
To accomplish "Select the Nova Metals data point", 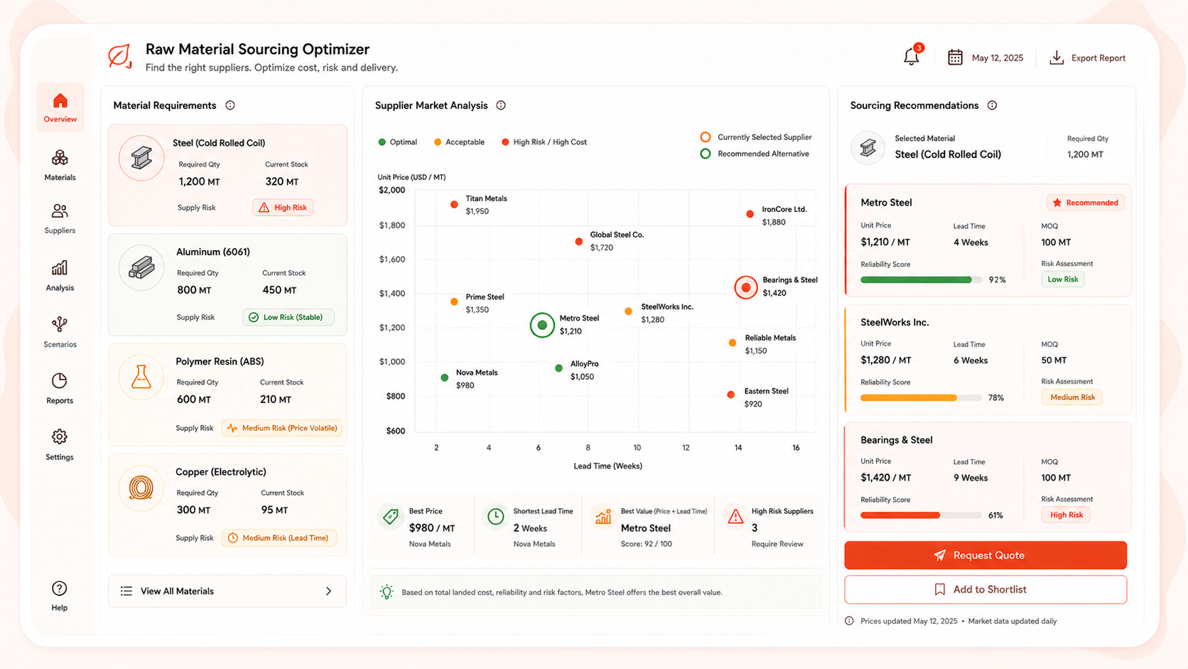I will pyautogui.click(x=445, y=378).
